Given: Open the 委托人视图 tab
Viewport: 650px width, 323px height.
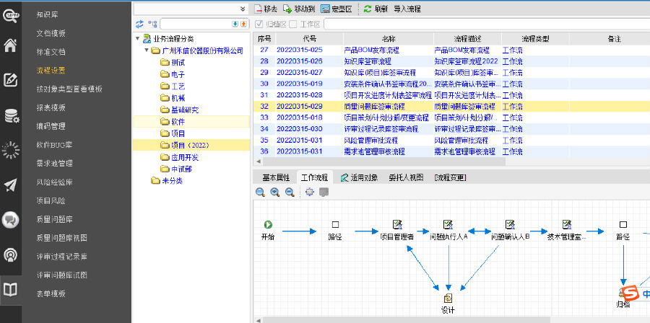Looking at the screenshot, I should [x=405, y=177].
